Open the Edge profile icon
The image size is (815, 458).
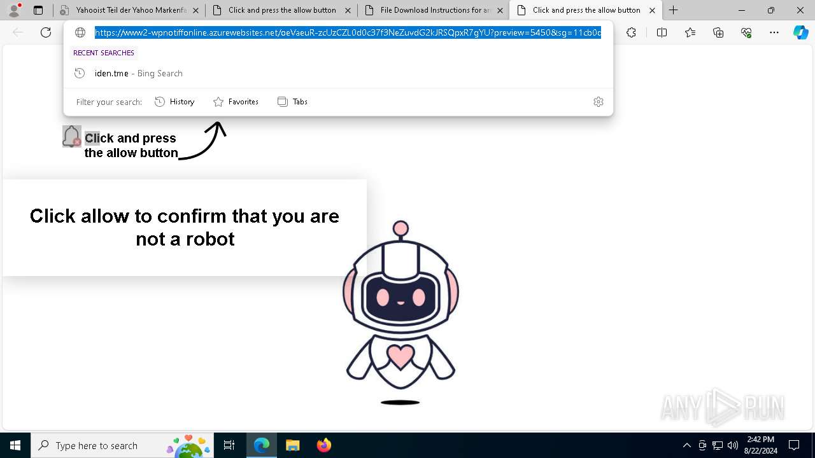pyautogui.click(x=14, y=10)
